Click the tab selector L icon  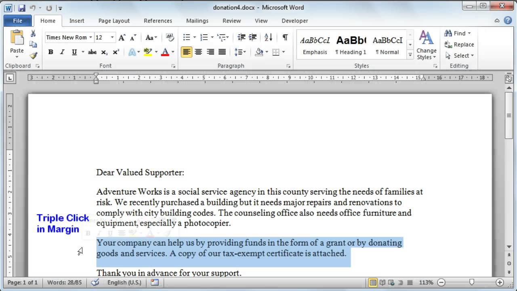point(10,78)
